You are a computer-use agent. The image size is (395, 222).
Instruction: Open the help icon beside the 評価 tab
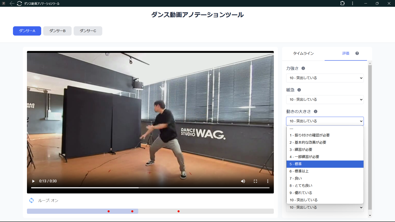357,53
